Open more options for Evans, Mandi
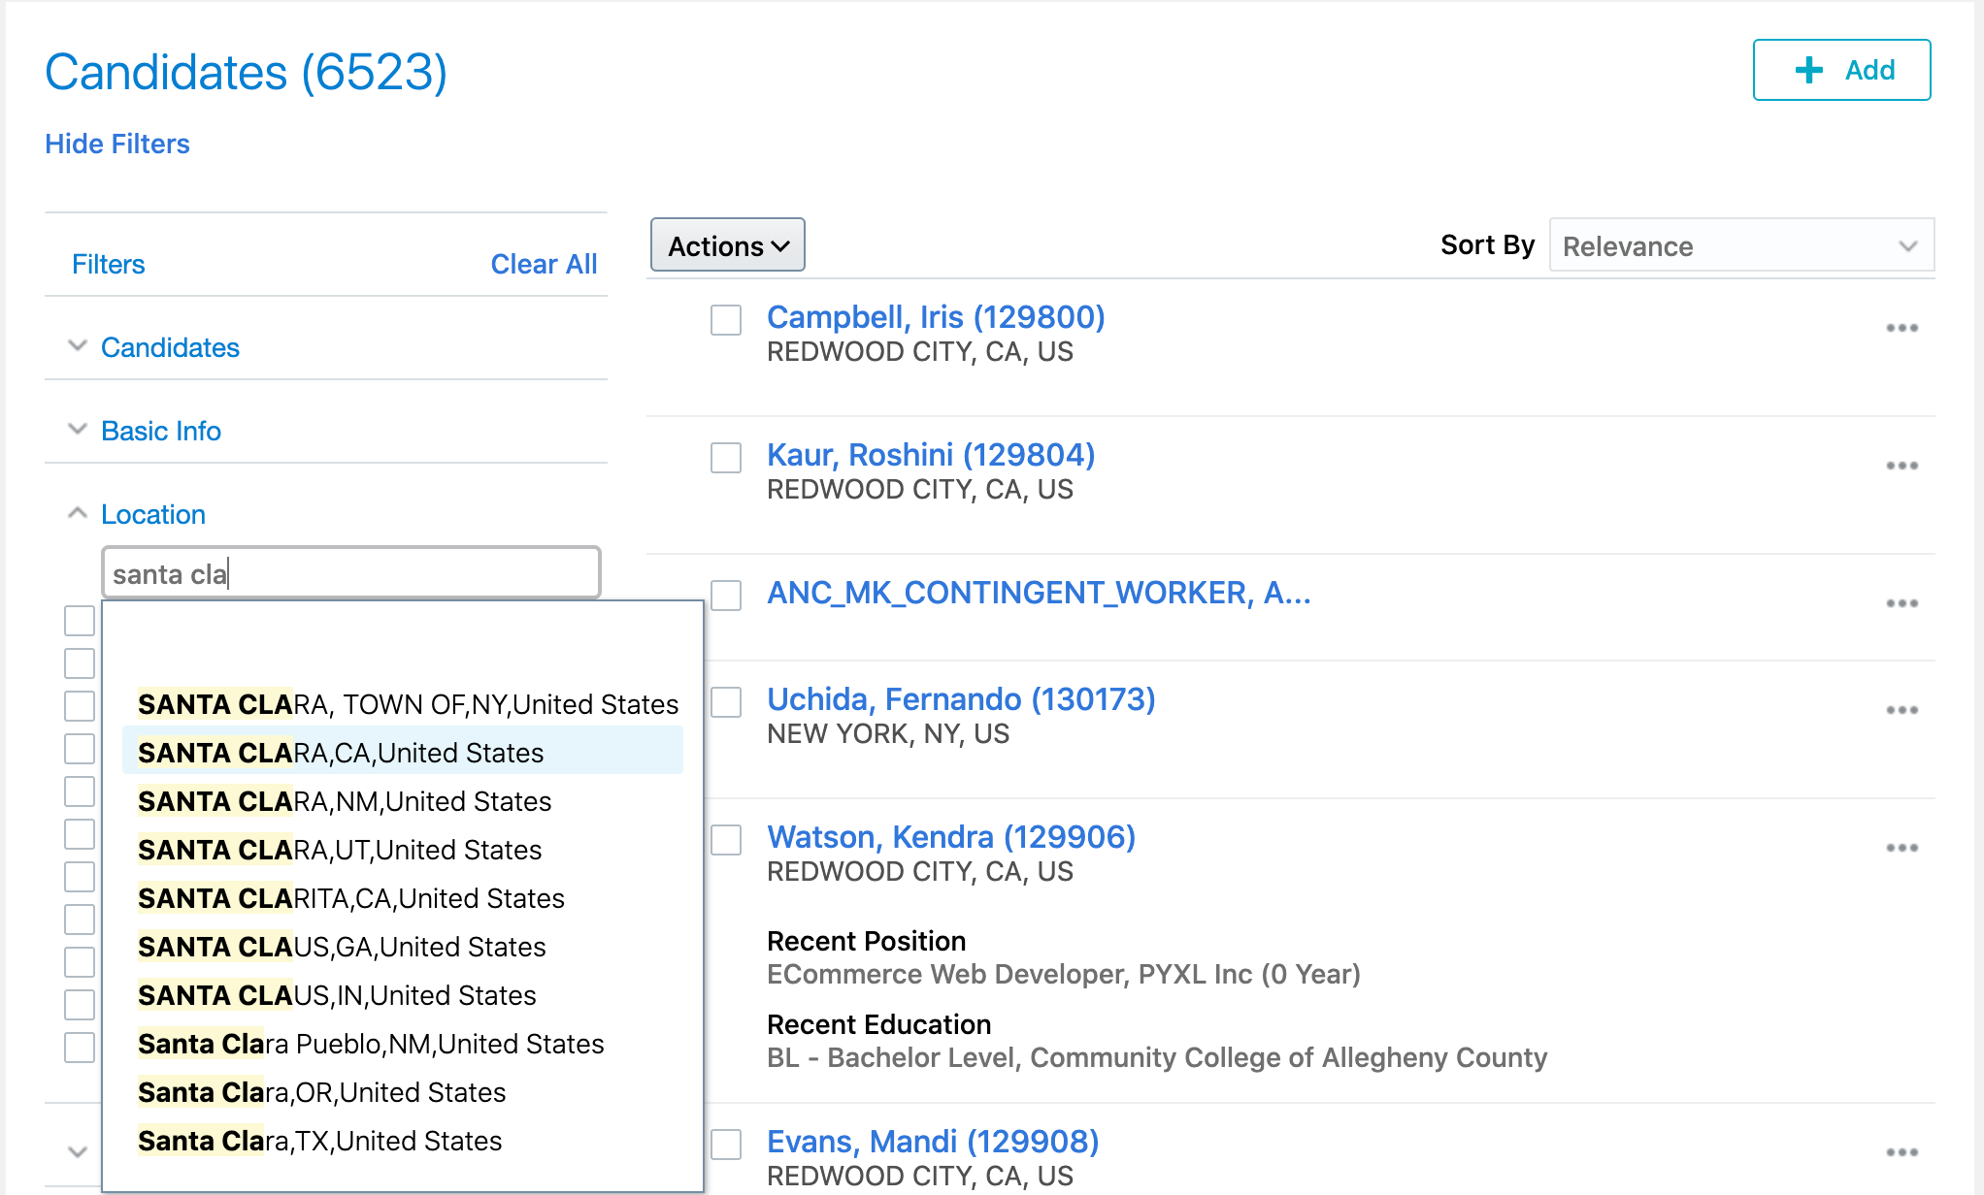Image resolution: width=1984 pixels, height=1195 pixels. [x=1901, y=1152]
